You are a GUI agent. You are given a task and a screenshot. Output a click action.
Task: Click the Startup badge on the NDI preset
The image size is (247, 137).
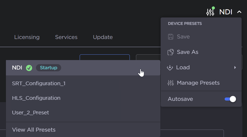pos(49,68)
